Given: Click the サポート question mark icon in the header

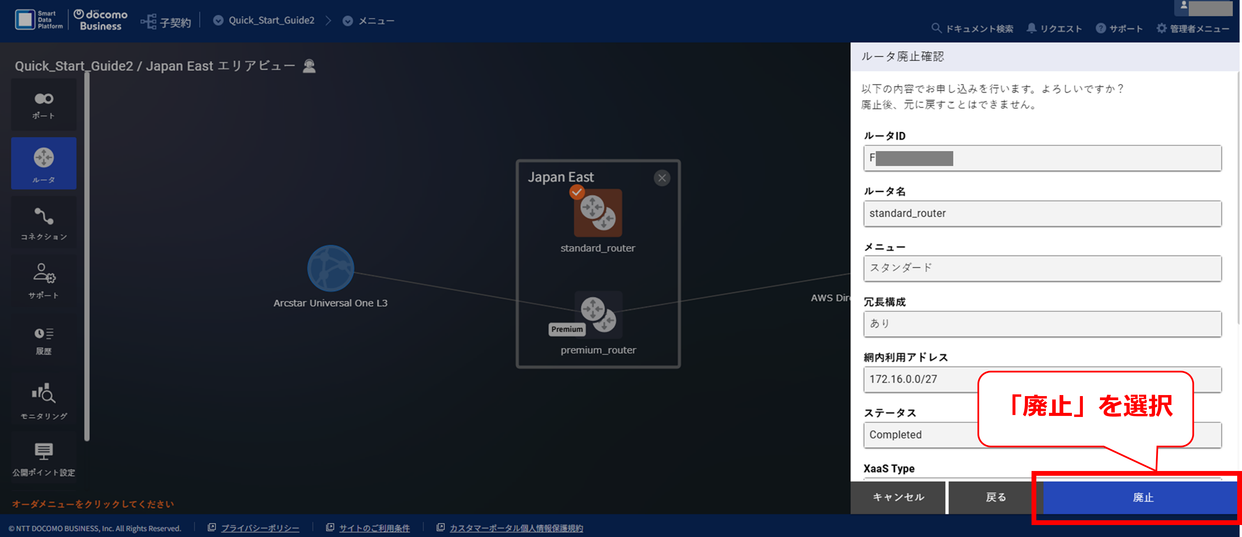Looking at the screenshot, I should point(1101,28).
